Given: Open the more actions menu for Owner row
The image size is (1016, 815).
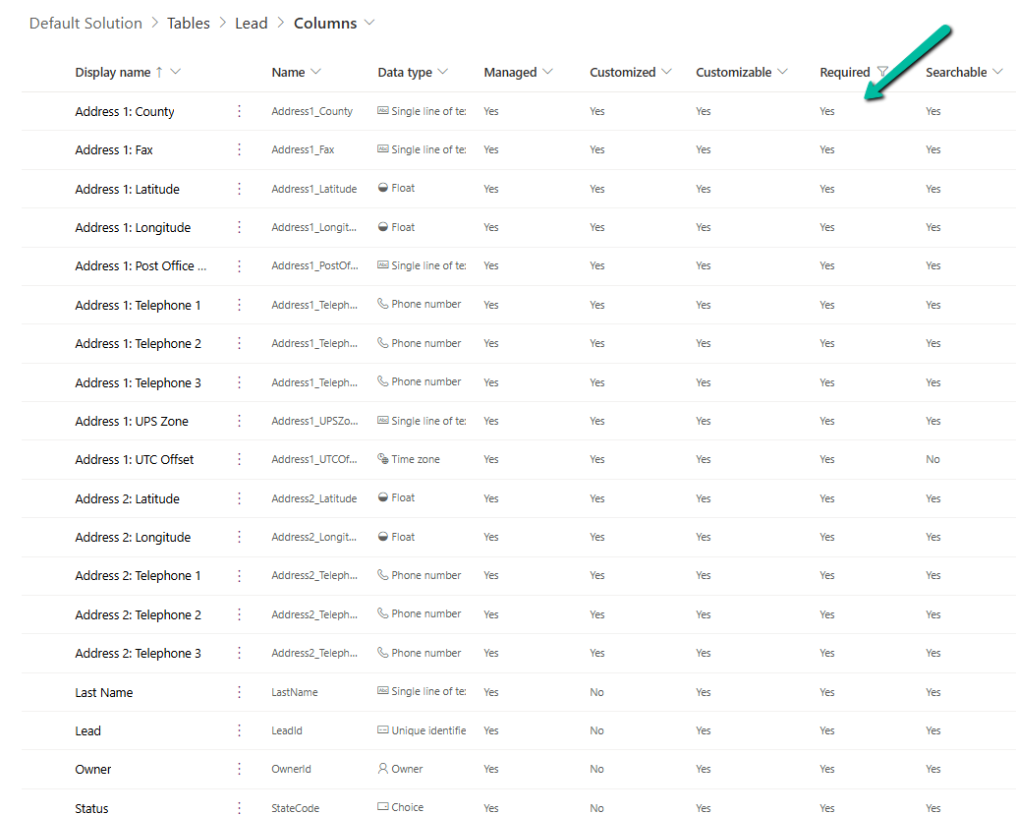Looking at the screenshot, I should tap(239, 769).
